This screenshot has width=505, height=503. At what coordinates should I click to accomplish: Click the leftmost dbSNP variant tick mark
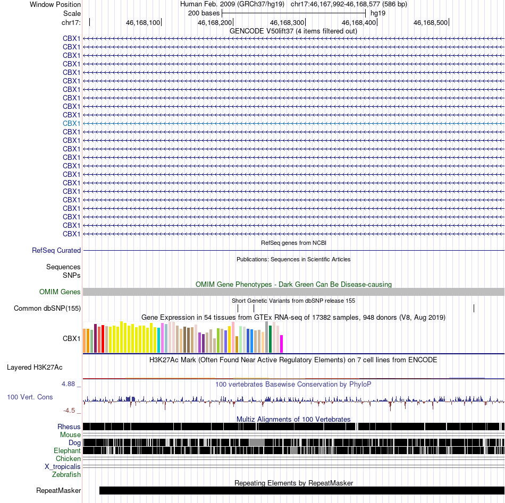coord(238,308)
